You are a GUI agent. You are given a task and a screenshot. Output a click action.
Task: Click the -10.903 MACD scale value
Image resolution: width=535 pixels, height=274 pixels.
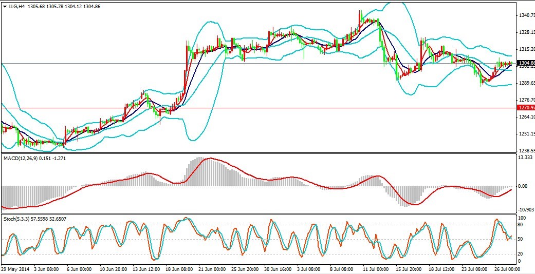[x=526, y=210]
